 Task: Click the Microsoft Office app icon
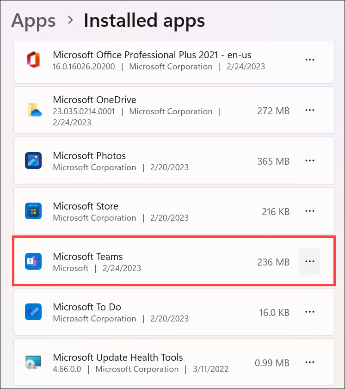click(x=33, y=60)
